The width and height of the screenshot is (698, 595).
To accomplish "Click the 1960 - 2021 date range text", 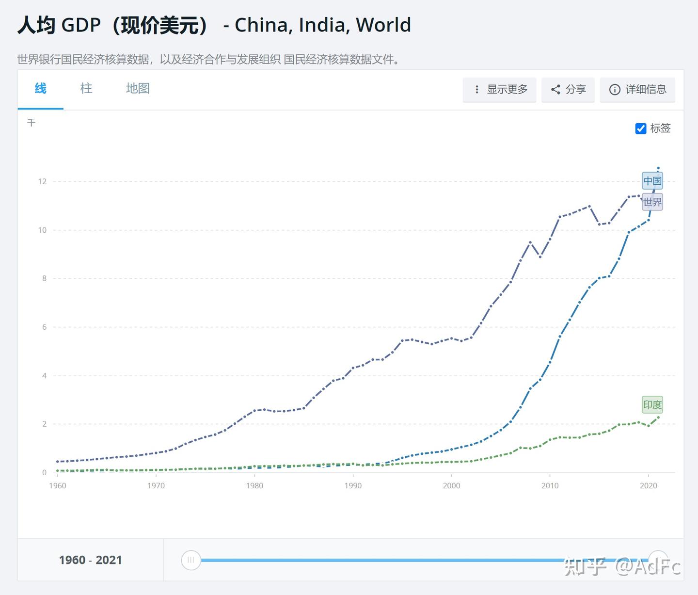I will coord(90,560).
